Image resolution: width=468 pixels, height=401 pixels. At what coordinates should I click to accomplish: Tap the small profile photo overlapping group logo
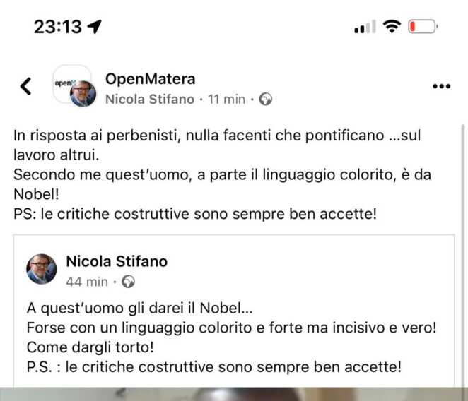[83, 94]
